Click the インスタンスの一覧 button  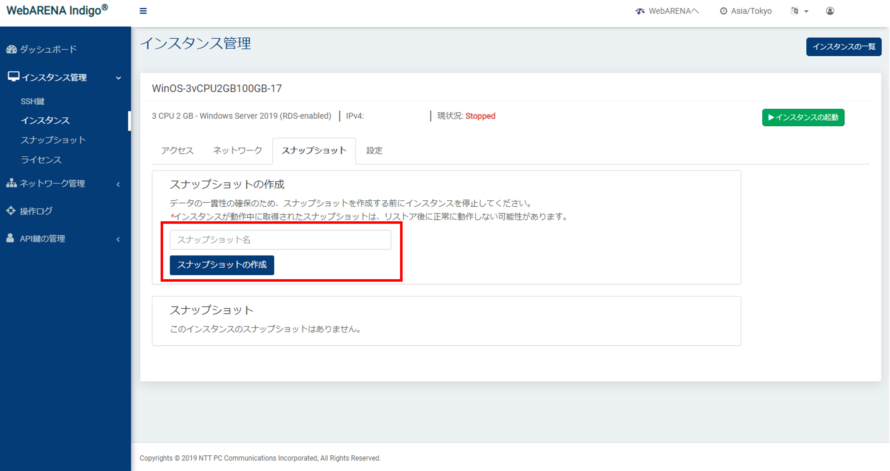pos(843,47)
